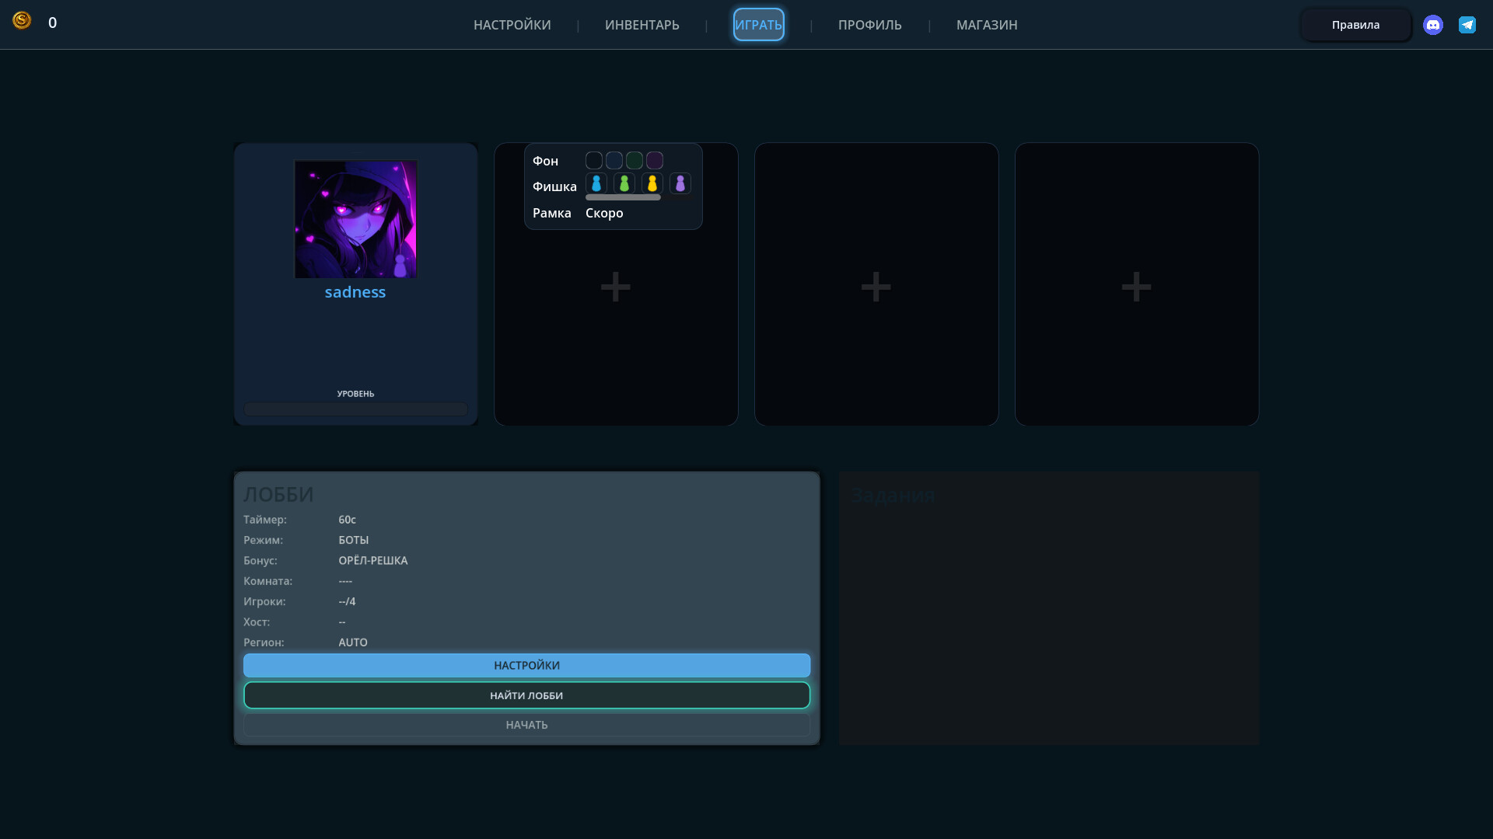
Task: Open the Discord link icon
Action: [x=1432, y=25]
